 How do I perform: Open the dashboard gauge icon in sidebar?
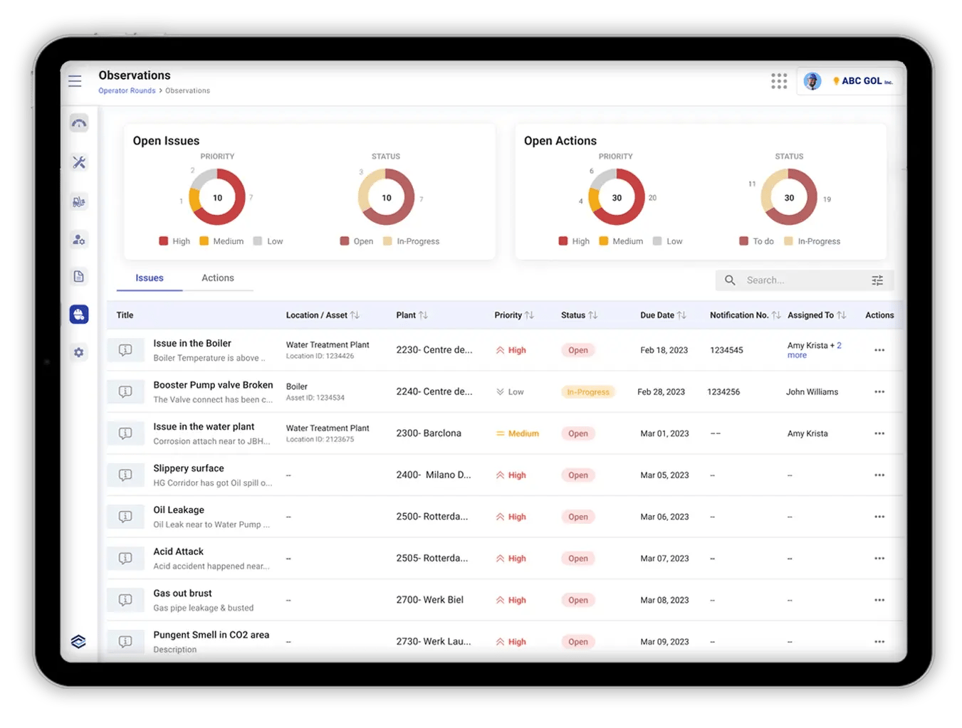[78, 122]
